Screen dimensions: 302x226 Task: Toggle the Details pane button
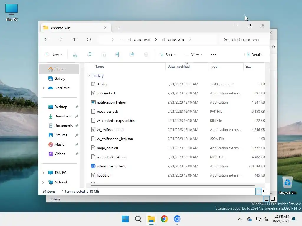pos(253,55)
